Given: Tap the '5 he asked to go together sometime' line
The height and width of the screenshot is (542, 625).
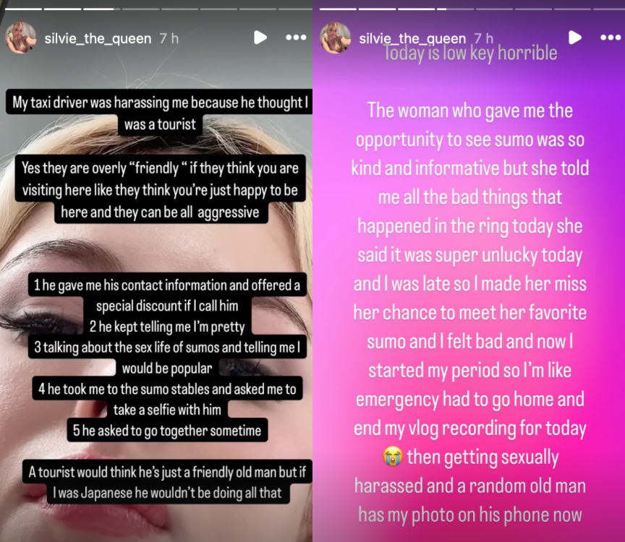Looking at the screenshot, I should tap(167, 431).
